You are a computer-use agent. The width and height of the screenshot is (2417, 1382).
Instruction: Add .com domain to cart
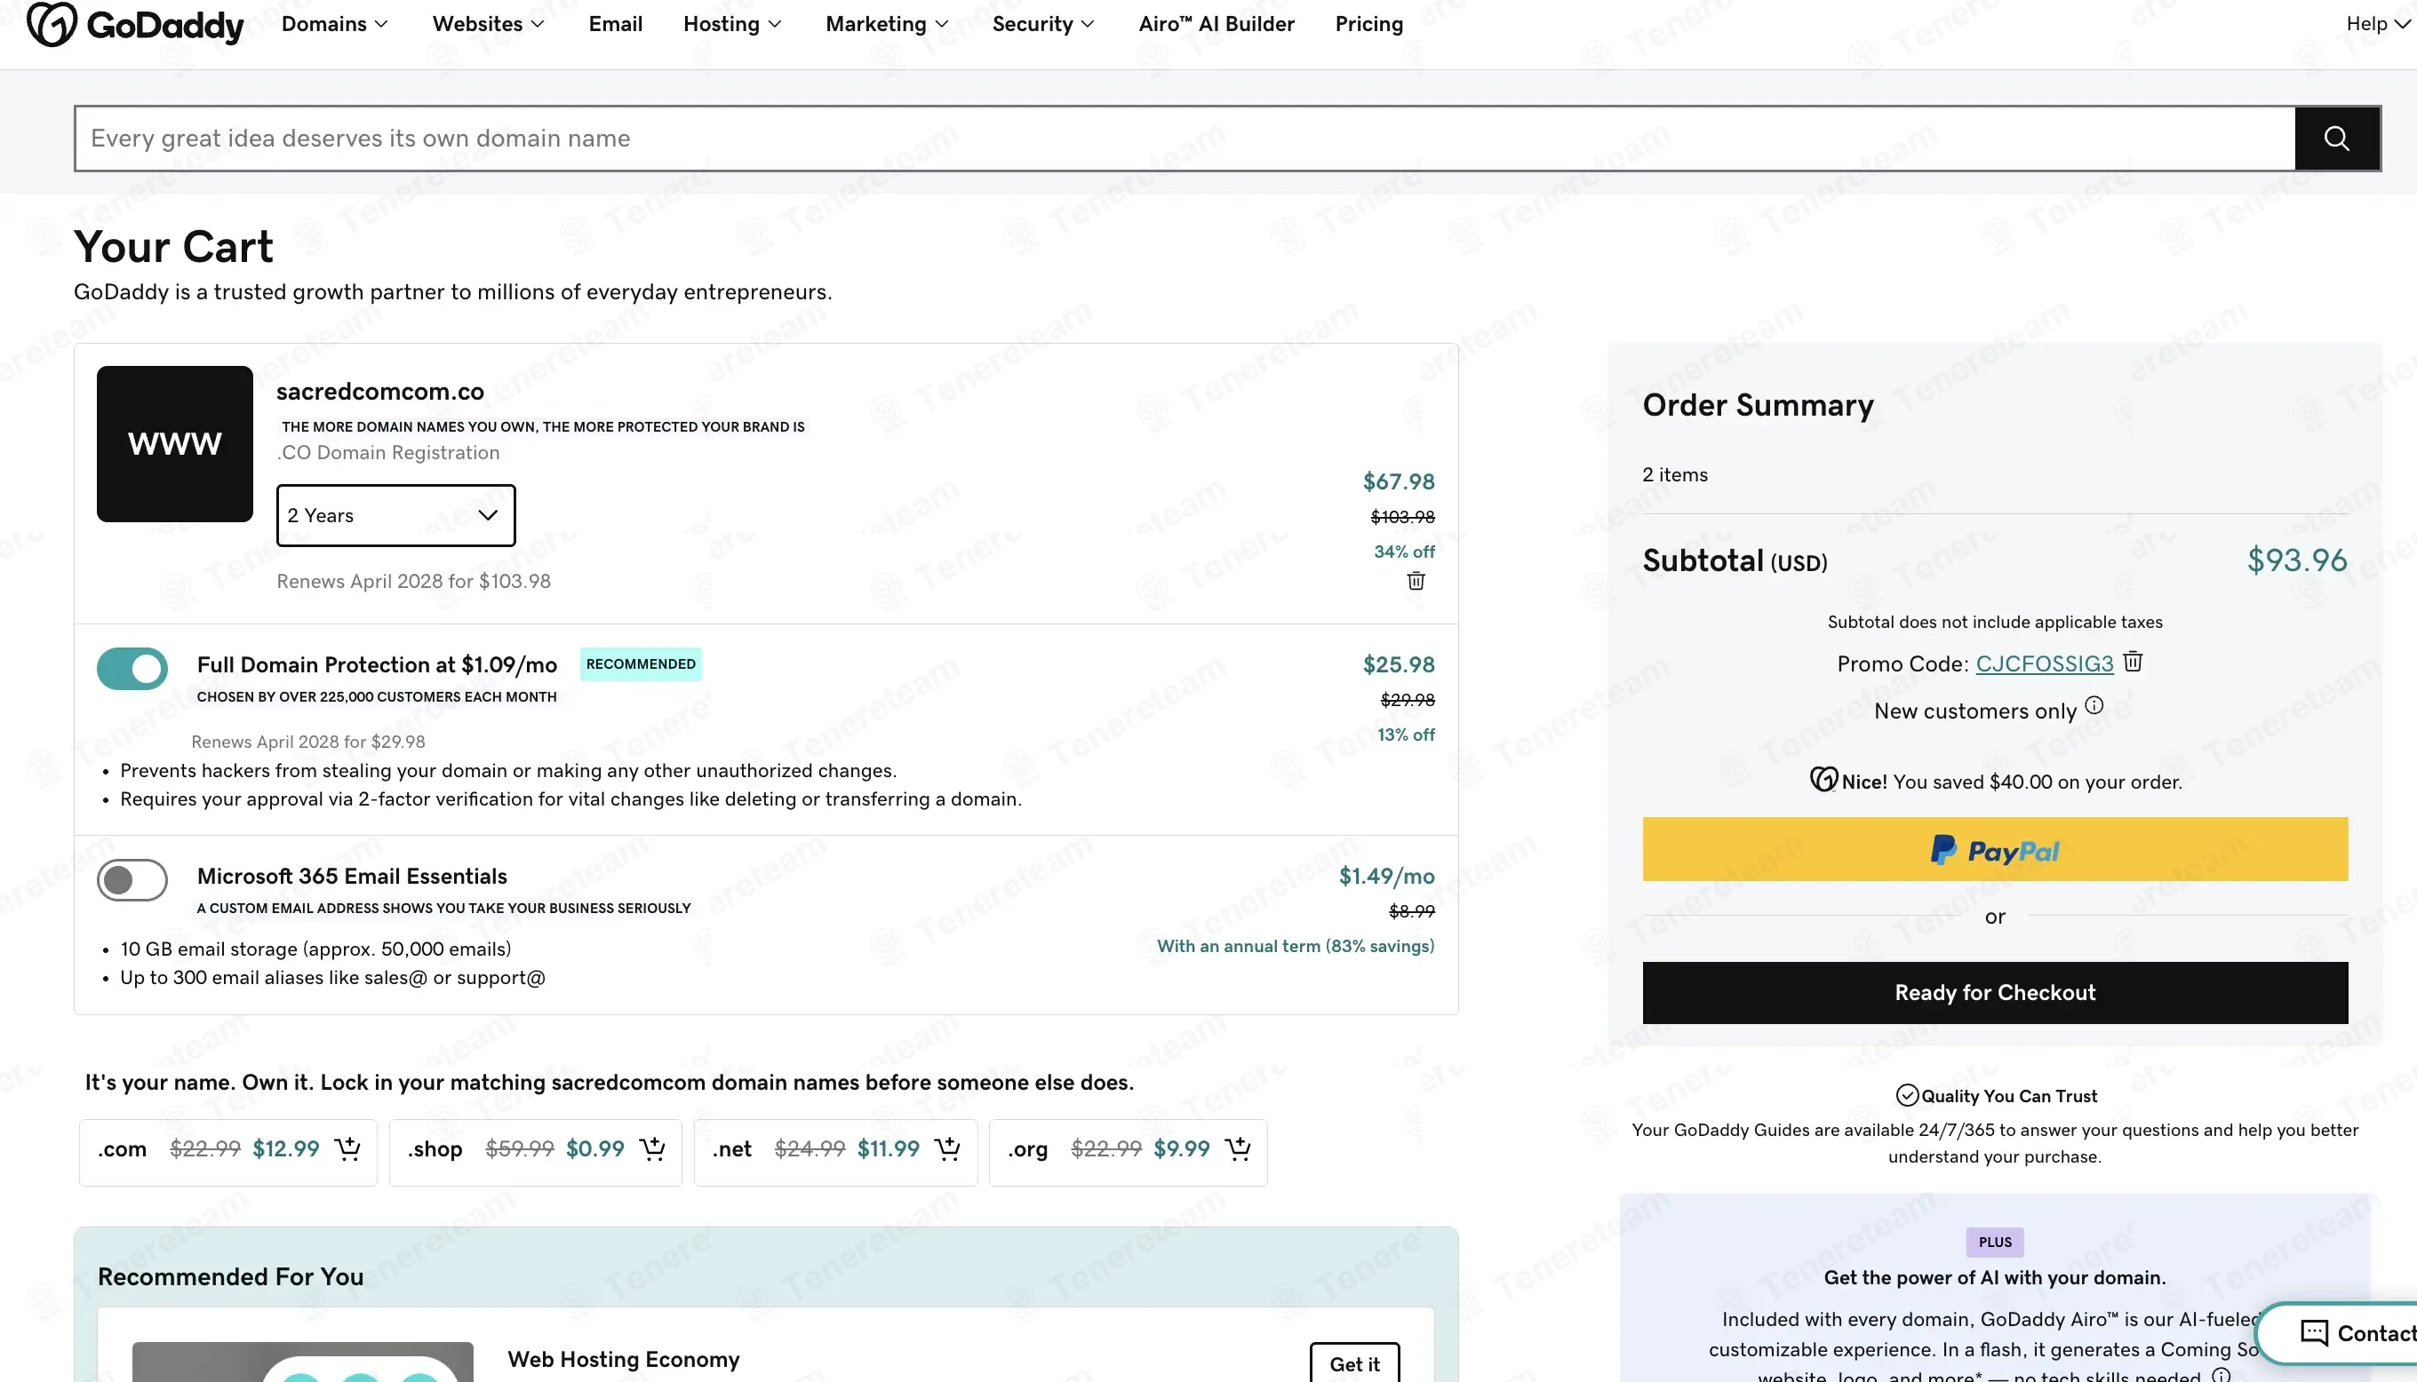pyautogui.click(x=347, y=1148)
